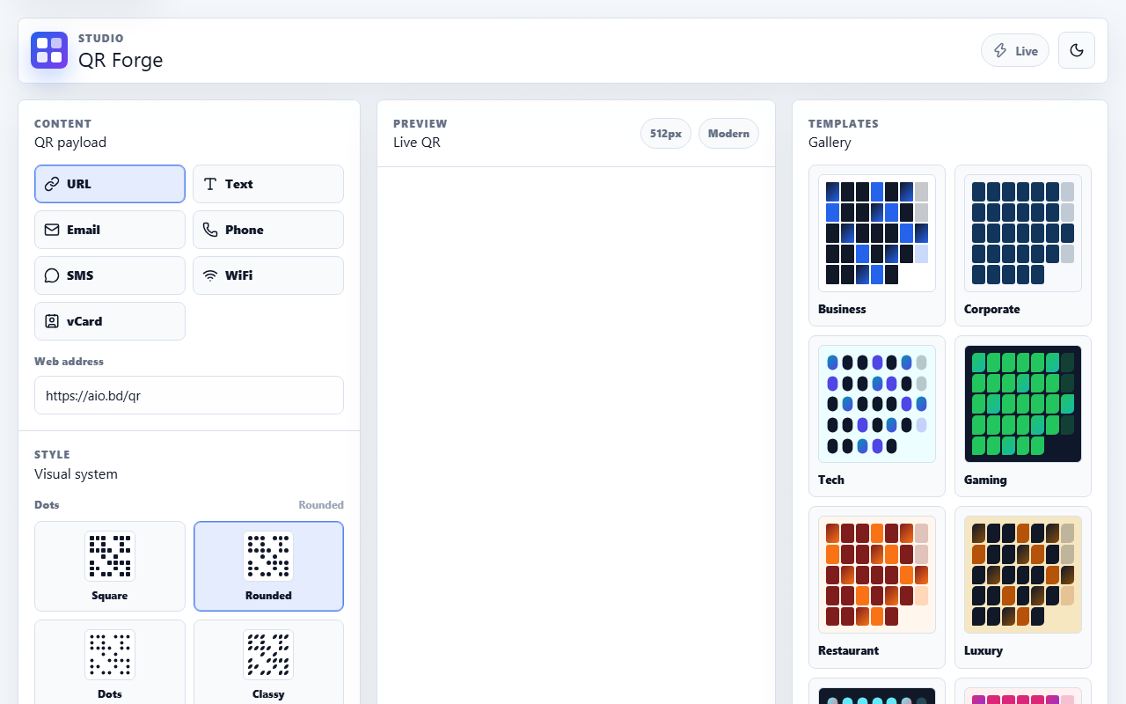Viewport: 1126px width, 704px height.
Task: Choose the Email payload type
Action: tap(110, 230)
